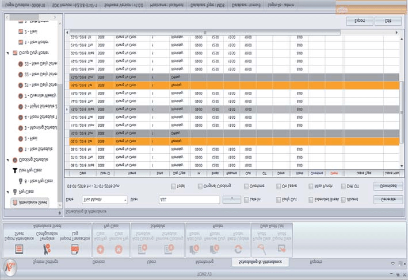408x280 pixels.
Task: Click Remove Clocking Schedule ribbon icon
Action: [169, 249]
